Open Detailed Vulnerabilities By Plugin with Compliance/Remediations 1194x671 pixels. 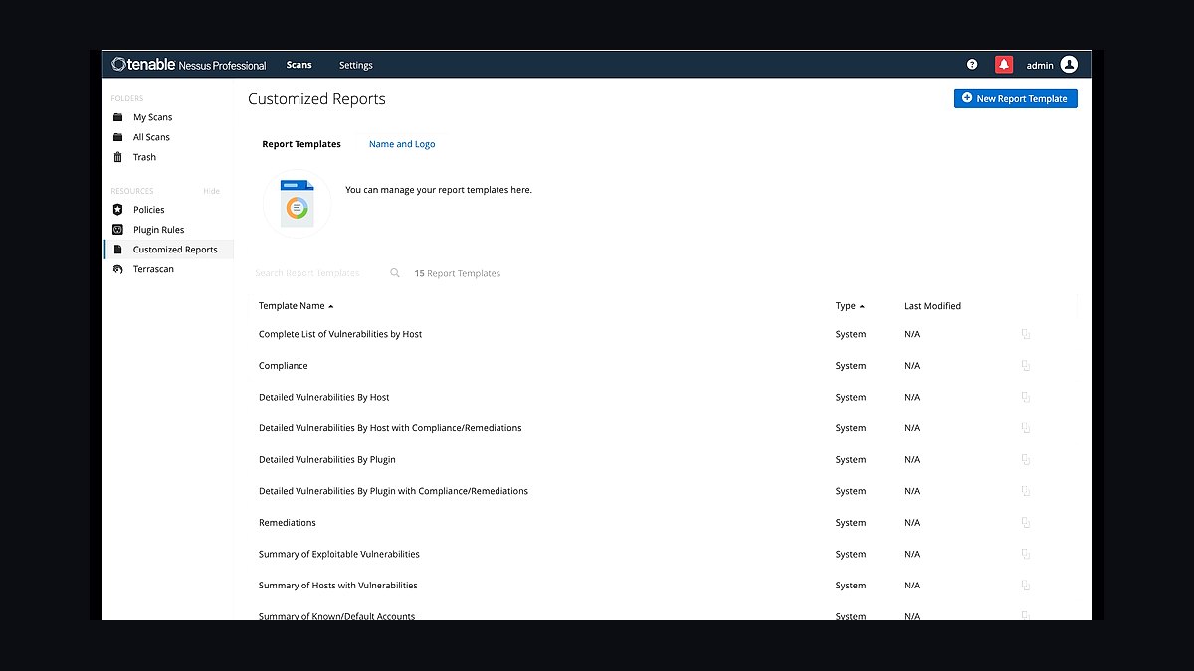tap(393, 491)
